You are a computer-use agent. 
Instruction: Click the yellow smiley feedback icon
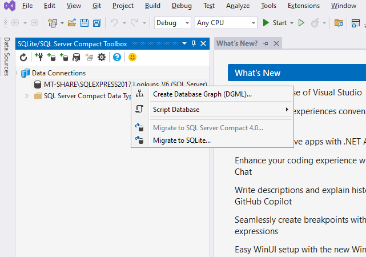[132, 57]
